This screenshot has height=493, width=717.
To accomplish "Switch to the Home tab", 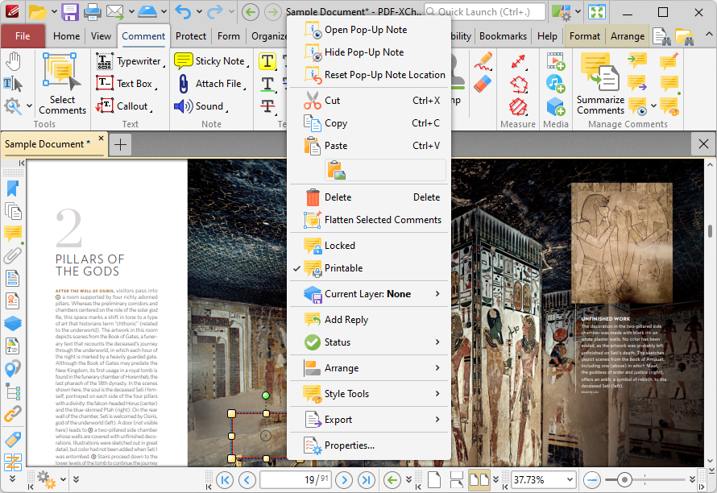I will (66, 36).
